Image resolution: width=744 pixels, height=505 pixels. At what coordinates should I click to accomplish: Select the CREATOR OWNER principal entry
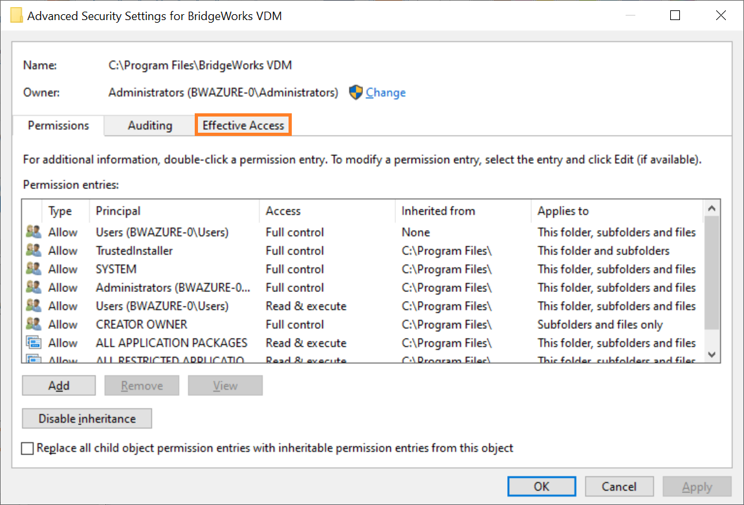click(x=142, y=324)
